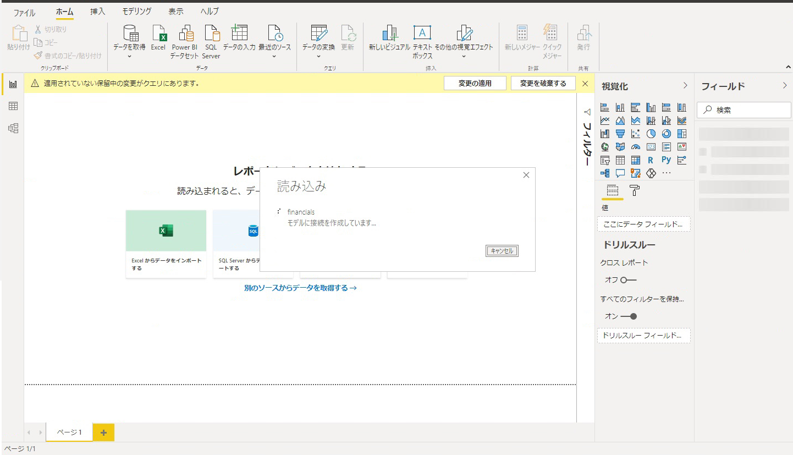Open the モデリング ribbon tab

coord(136,11)
